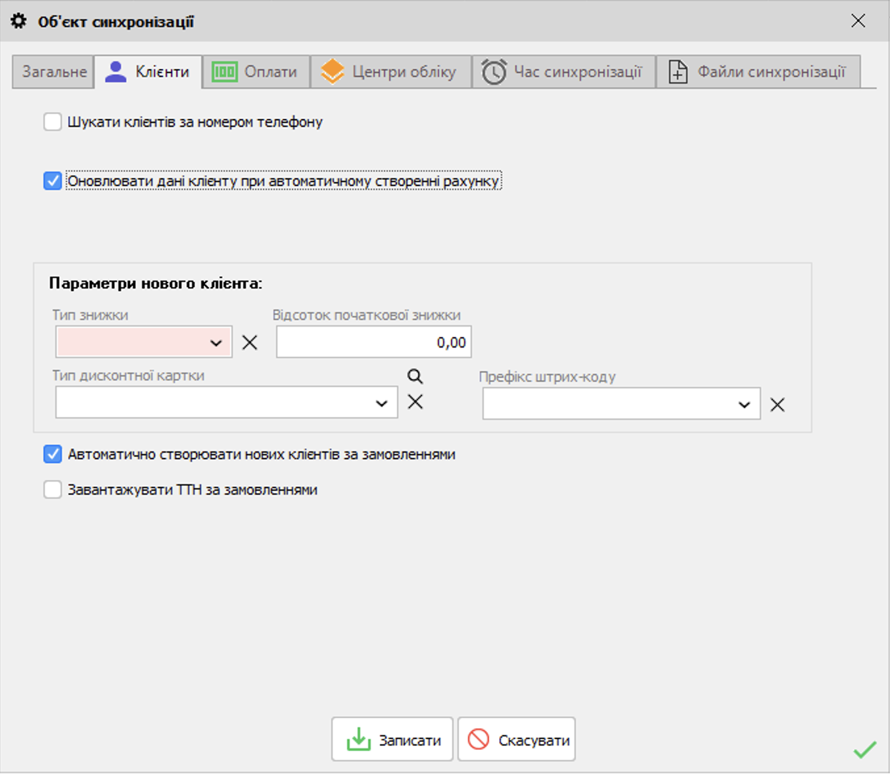Switch to the Загальне tab

(x=54, y=72)
